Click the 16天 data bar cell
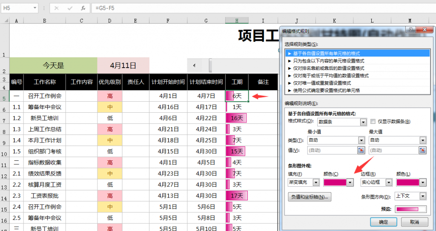 237,118
